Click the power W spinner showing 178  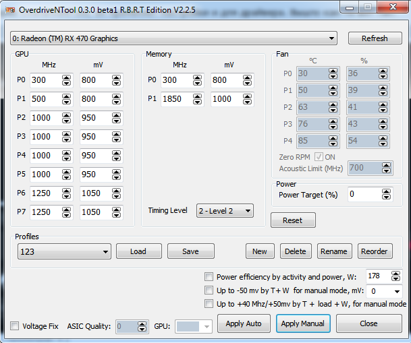tap(395, 276)
